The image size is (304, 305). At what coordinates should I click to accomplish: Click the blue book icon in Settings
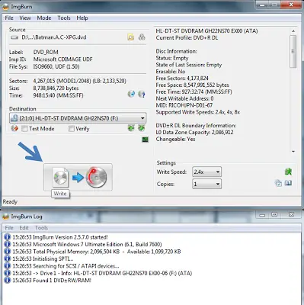click(288, 183)
